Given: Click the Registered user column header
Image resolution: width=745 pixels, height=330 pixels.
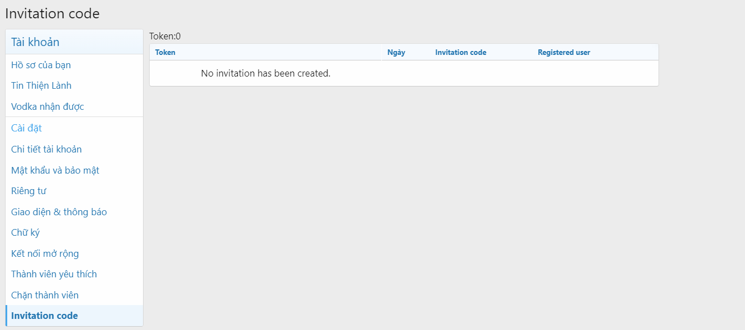Looking at the screenshot, I should [x=564, y=52].
